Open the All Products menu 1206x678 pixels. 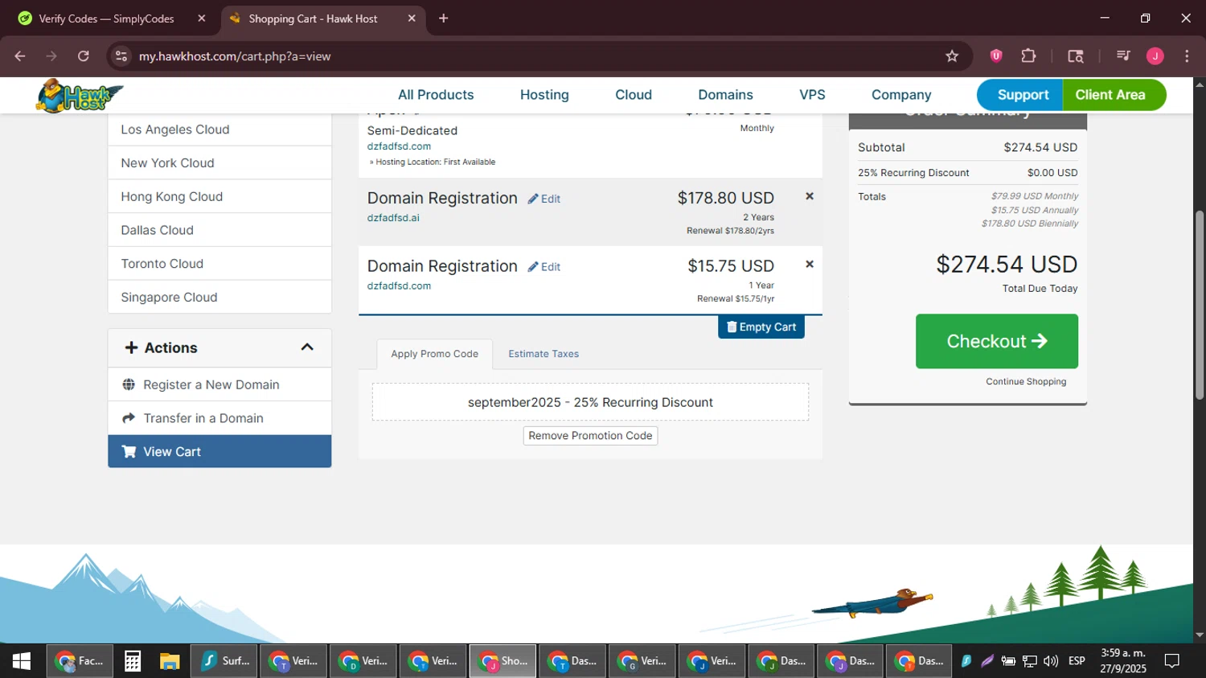point(436,95)
